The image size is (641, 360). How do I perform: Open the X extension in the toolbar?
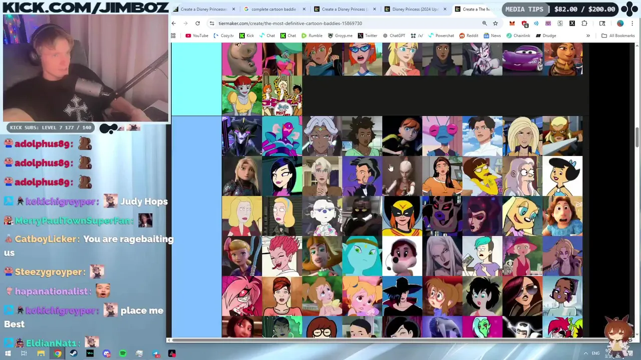(x=572, y=23)
